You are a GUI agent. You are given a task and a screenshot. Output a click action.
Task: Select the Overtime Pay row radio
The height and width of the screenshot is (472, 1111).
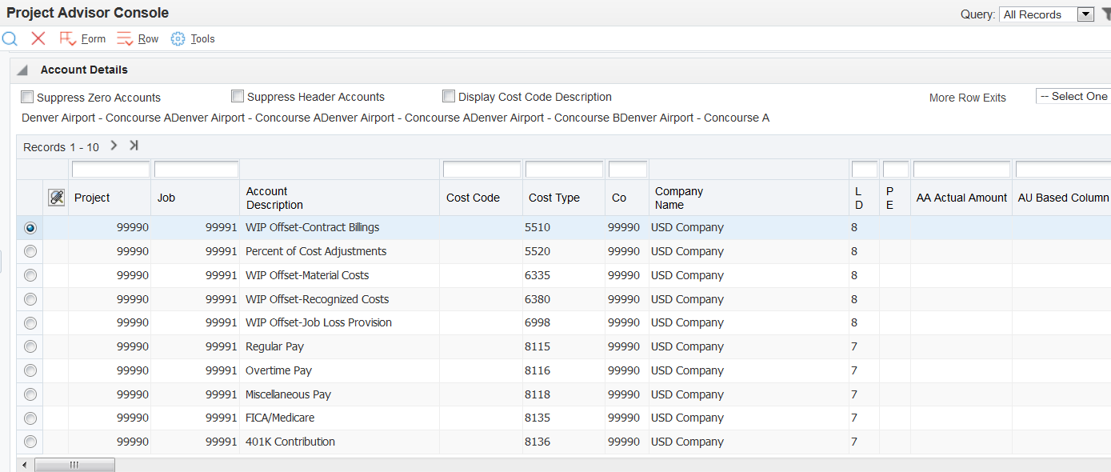pos(30,370)
